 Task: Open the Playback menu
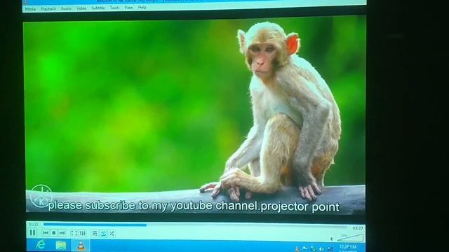point(48,9)
